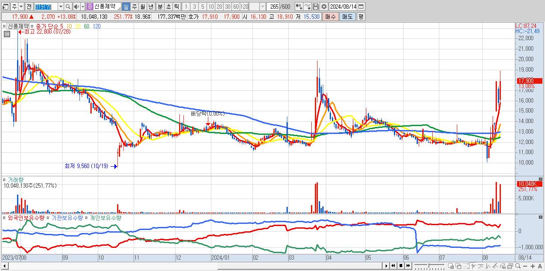Choose the 5 interval button

(203, 7)
